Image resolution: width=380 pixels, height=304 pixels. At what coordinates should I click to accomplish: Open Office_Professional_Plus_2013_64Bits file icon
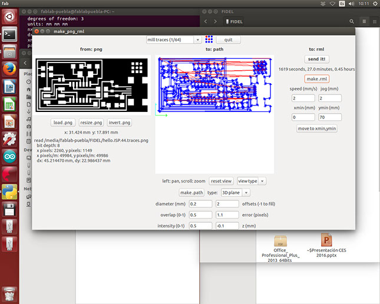280,249
